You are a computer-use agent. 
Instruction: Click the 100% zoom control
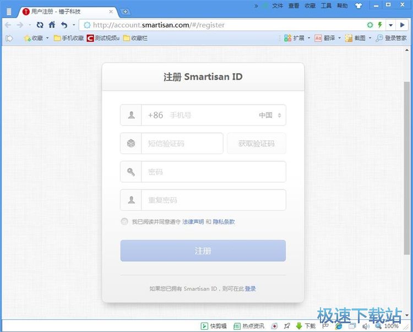pos(387,326)
